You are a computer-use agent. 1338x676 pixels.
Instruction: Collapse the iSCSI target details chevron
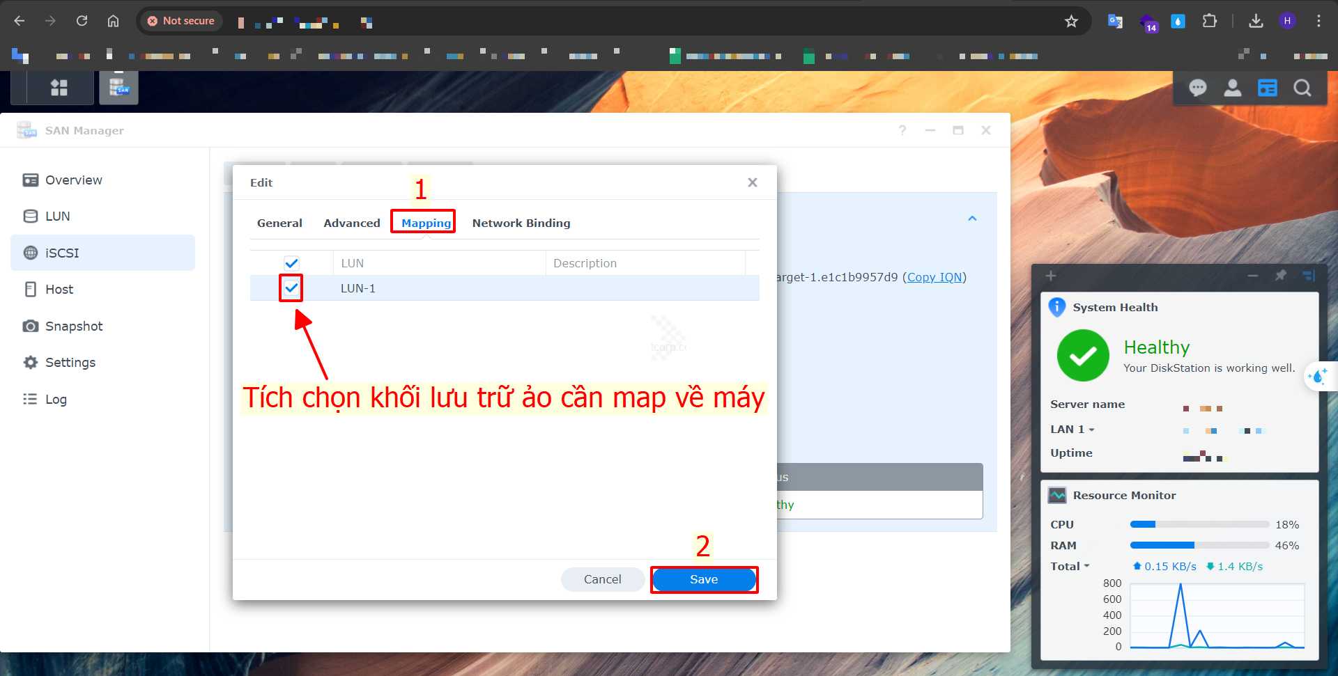972,219
